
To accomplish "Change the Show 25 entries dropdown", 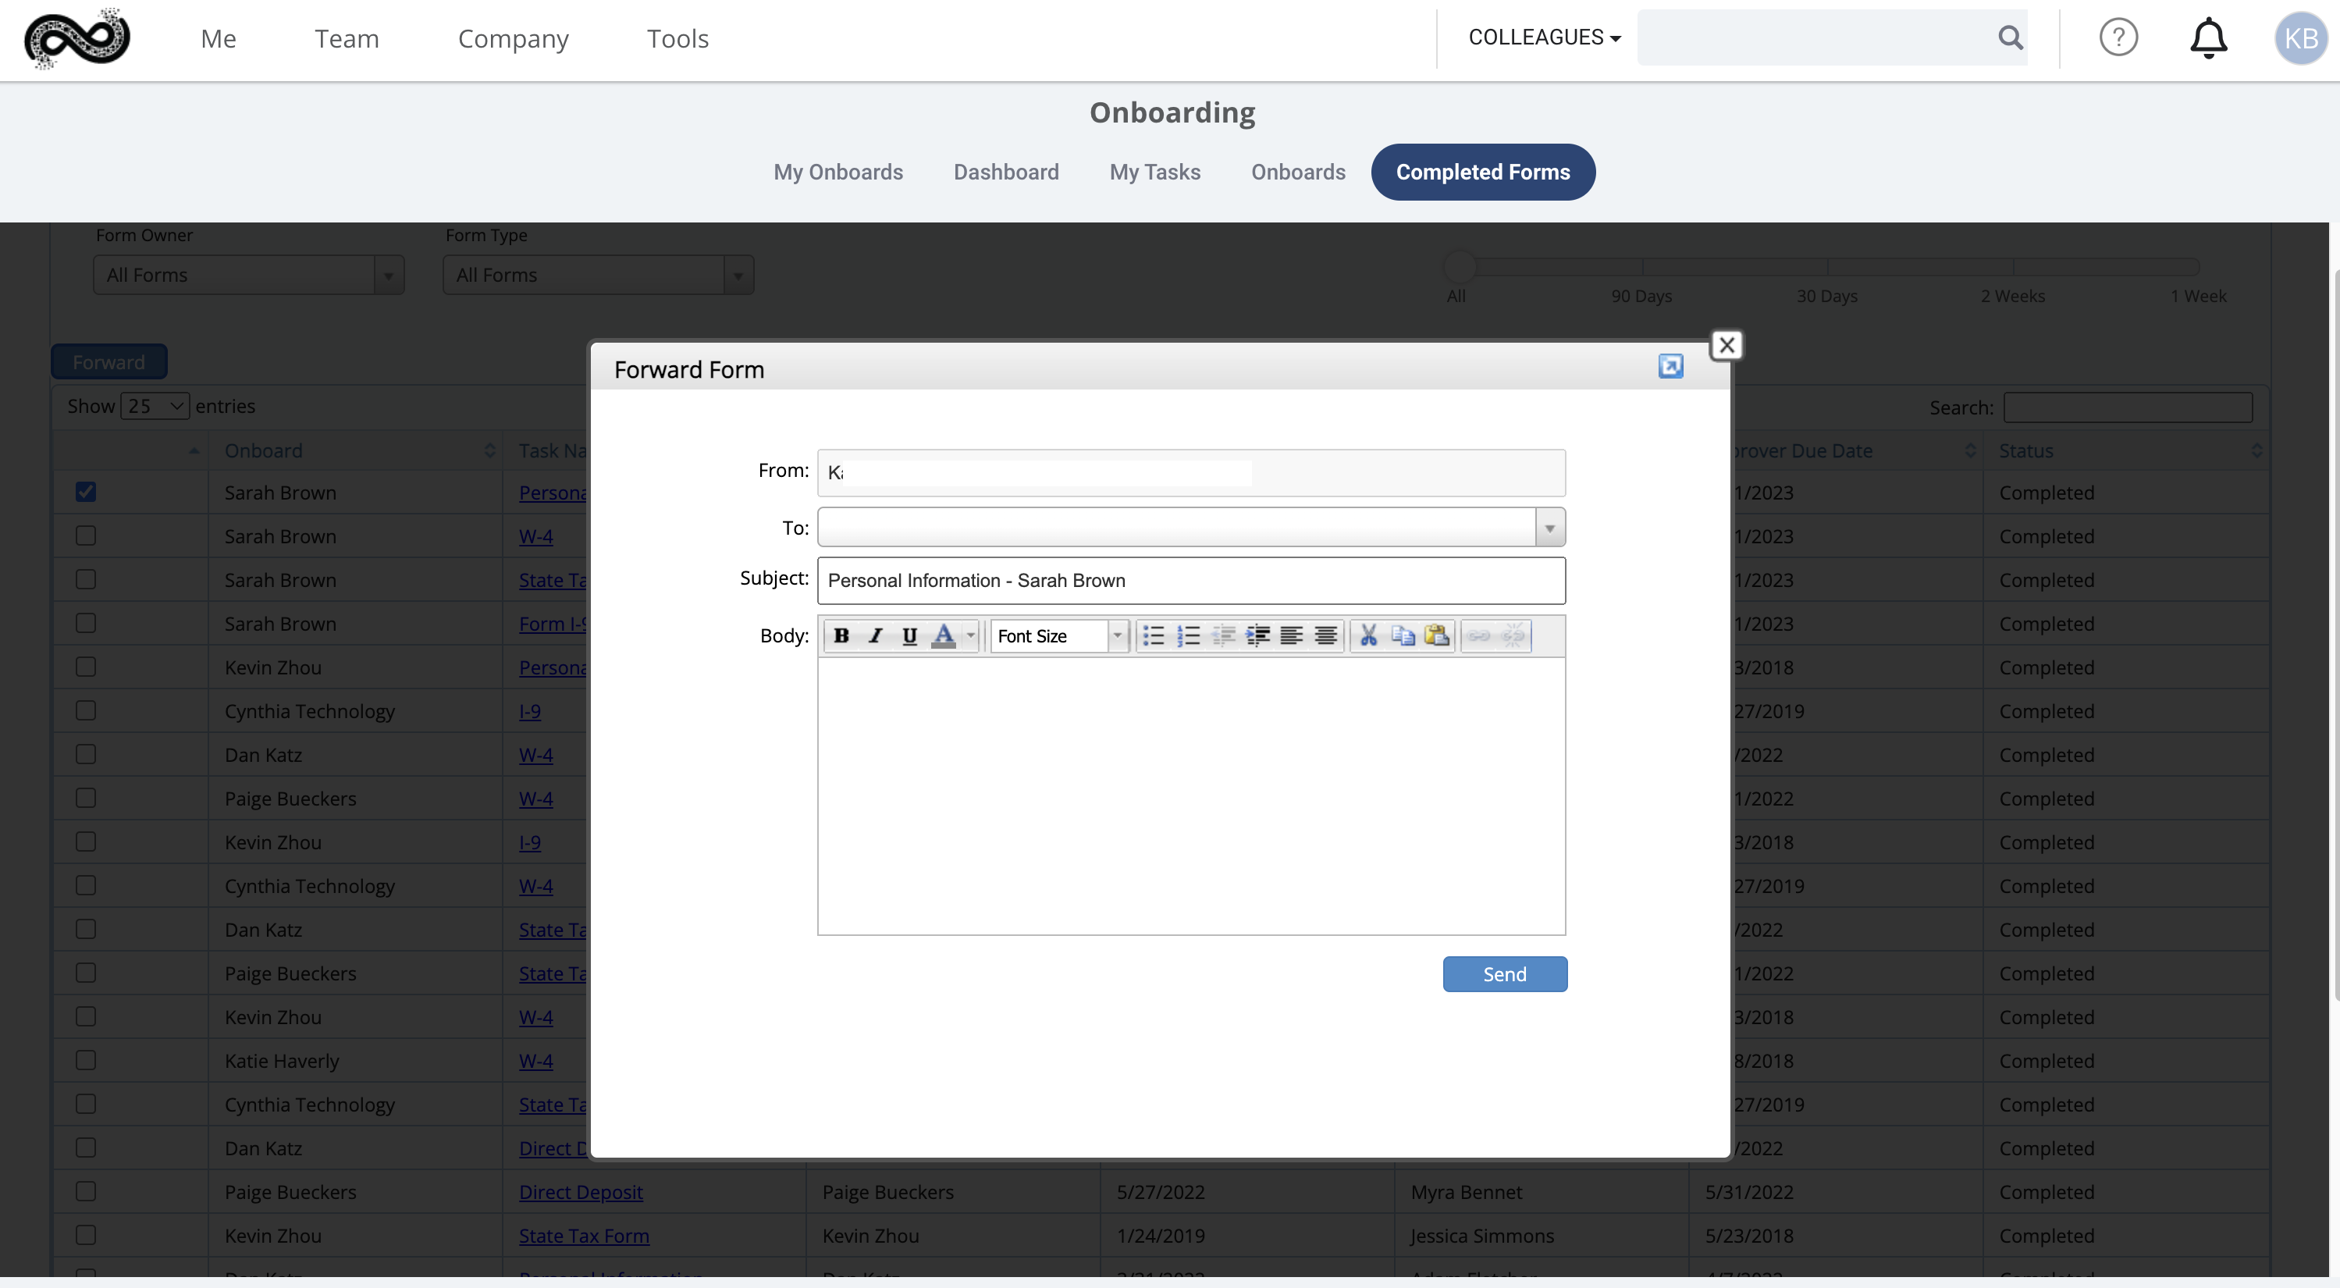I will coord(155,406).
